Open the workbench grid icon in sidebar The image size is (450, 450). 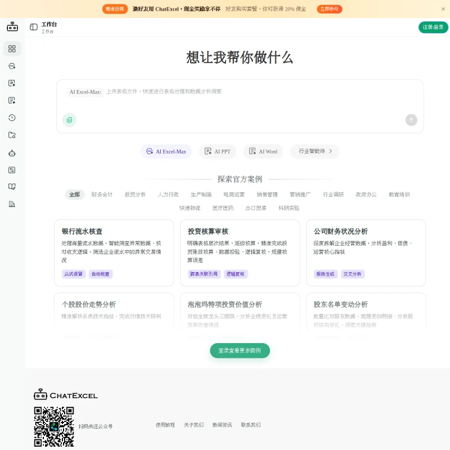pyautogui.click(x=12, y=49)
